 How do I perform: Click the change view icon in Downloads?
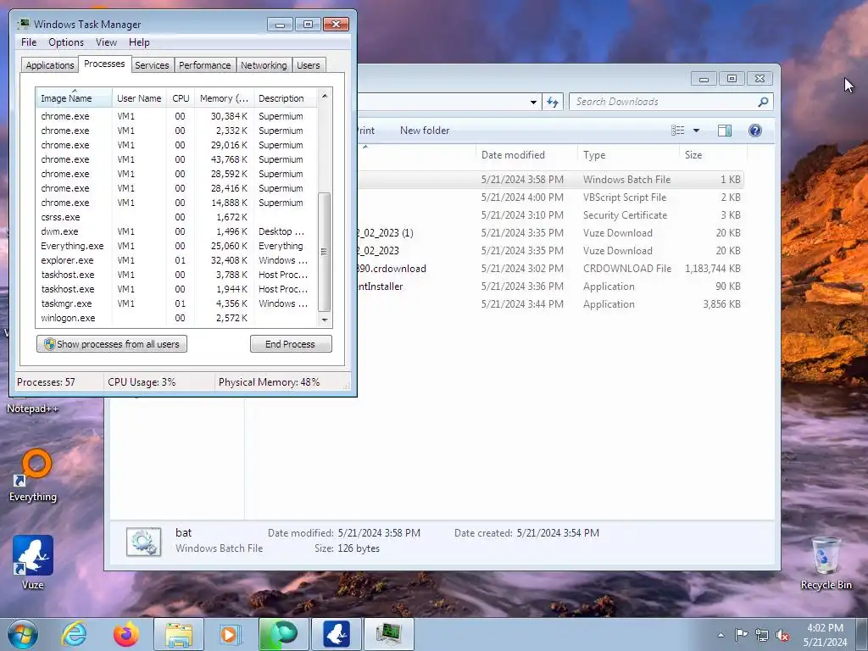(x=677, y=131)
